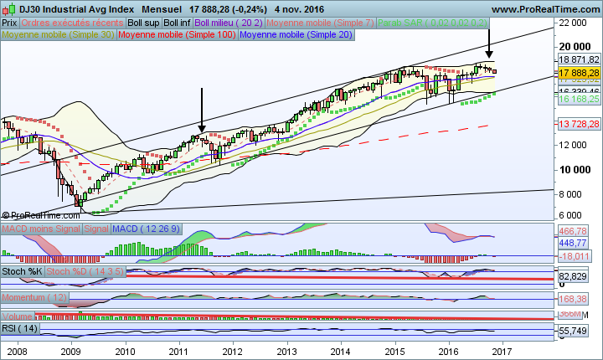This screenshot has height=360, width=603.
Task: Click the Boll inf indicator label
Action: coord(177,23)
